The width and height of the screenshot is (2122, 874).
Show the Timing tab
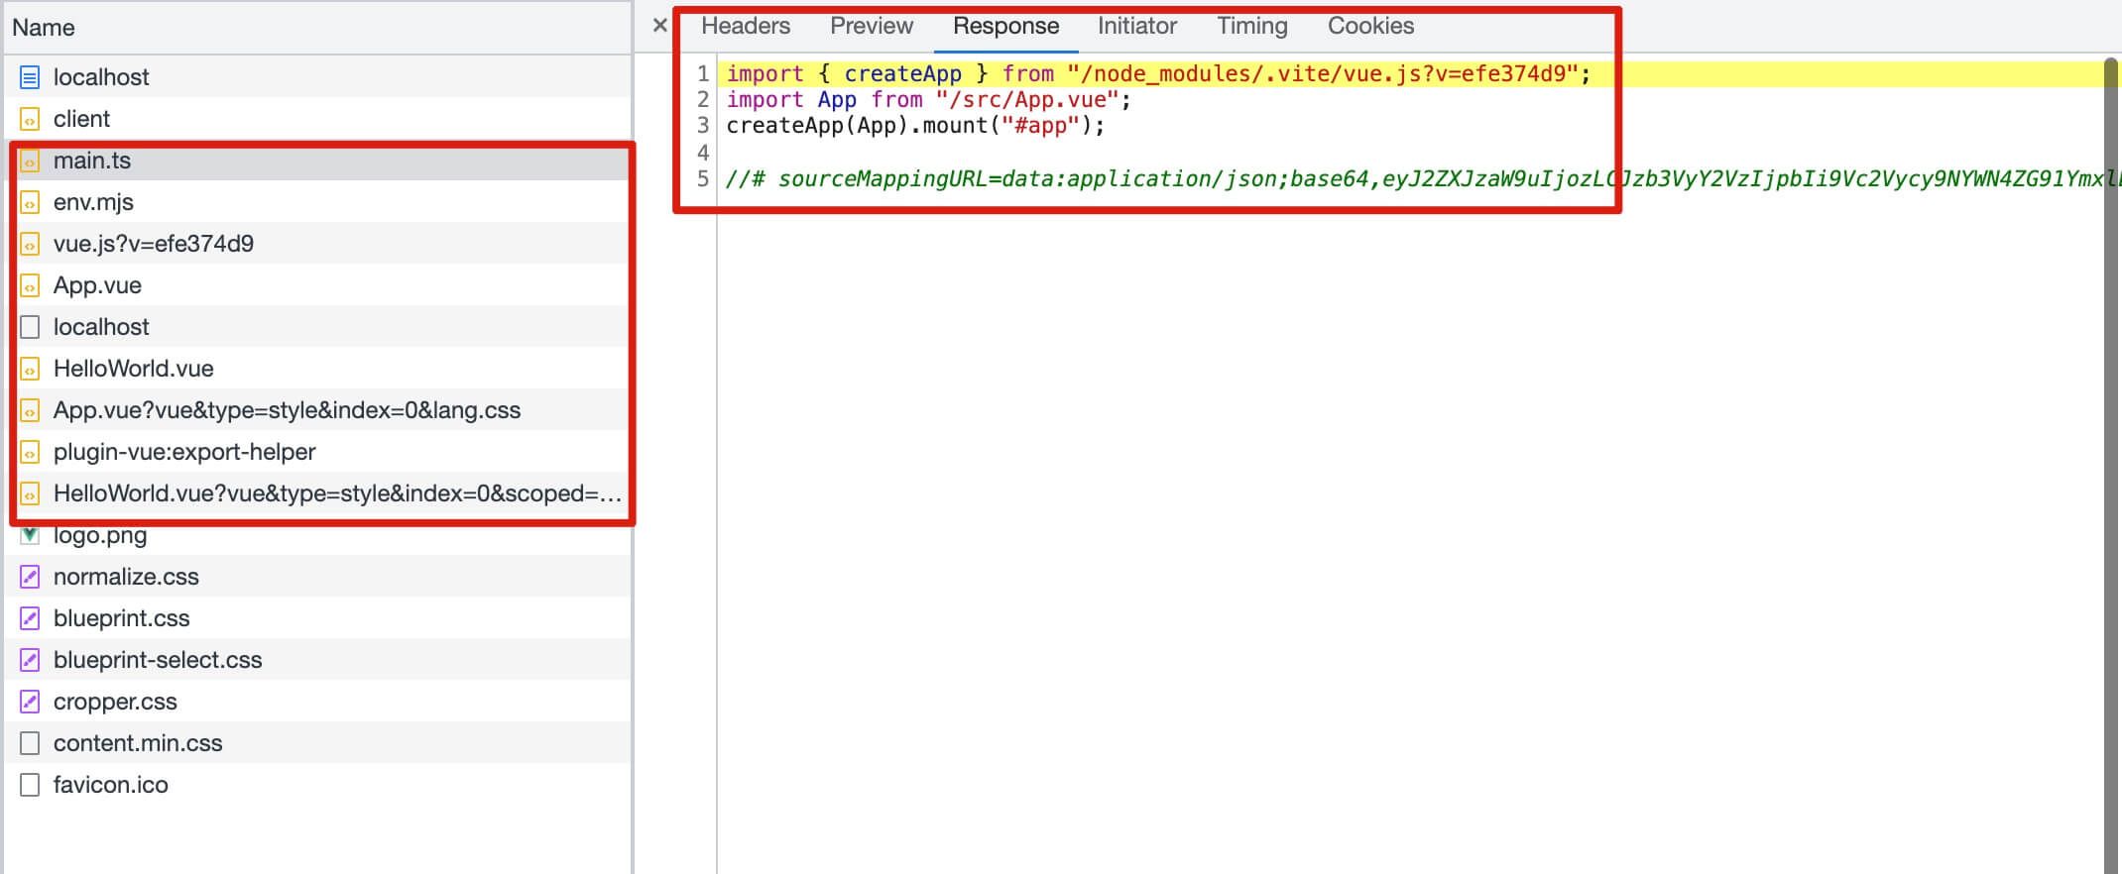coord(1251,26)
